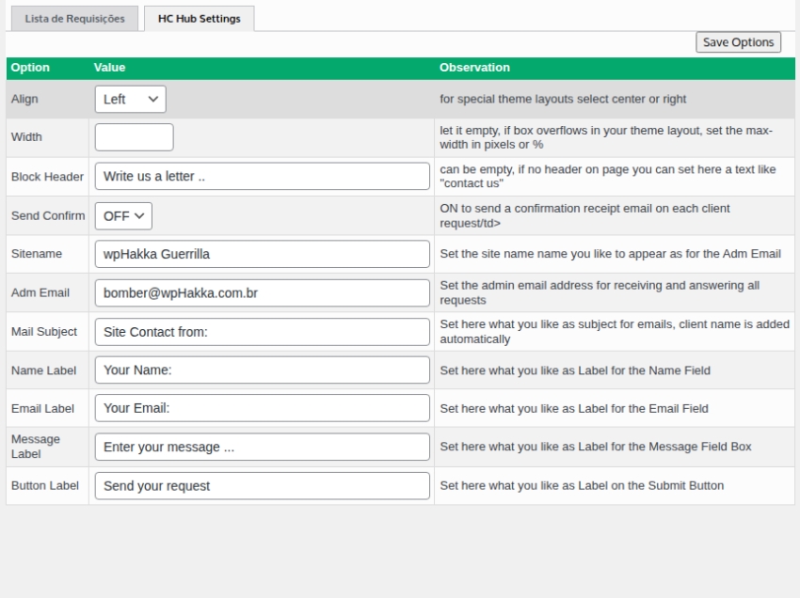The width and height of the screenshot is (800, 598).
Task: Click the Option column header
Action: pyautogui.click(x=30, y=68)
